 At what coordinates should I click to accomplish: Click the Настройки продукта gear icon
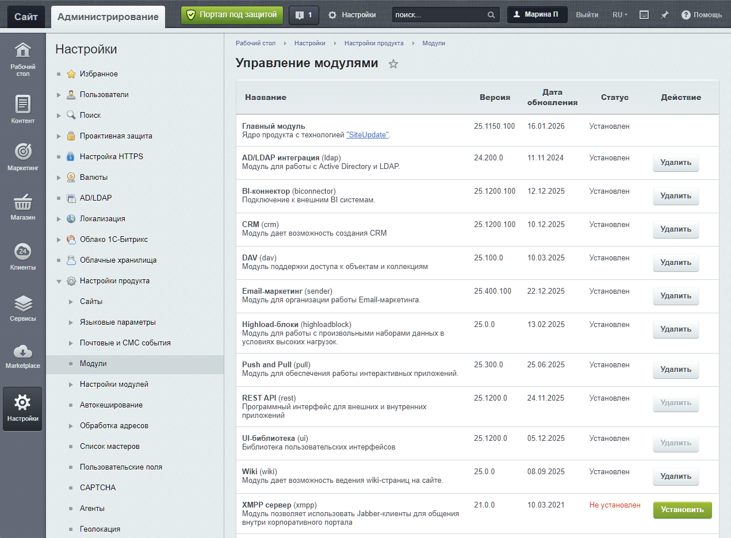pos(71,281)
